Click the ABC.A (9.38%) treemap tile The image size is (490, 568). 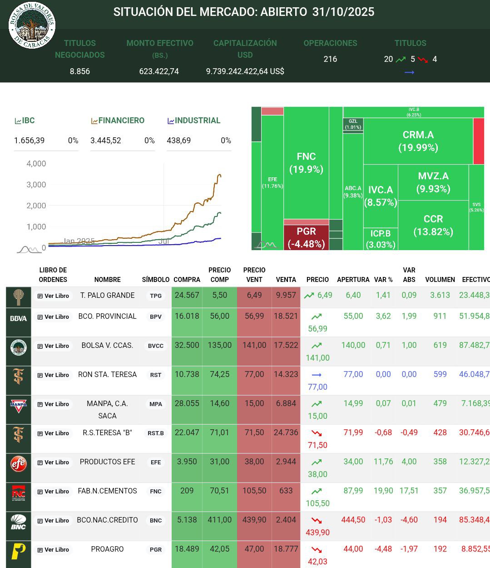tap(353, 191)
